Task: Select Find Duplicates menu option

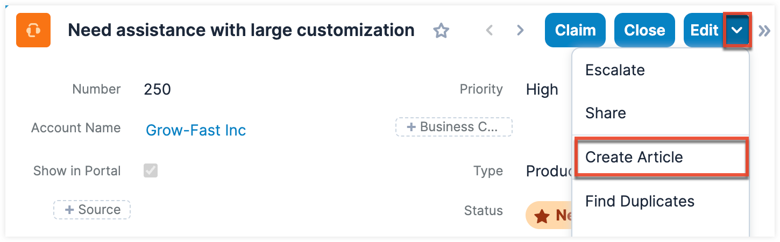Action: pos(640,201)
